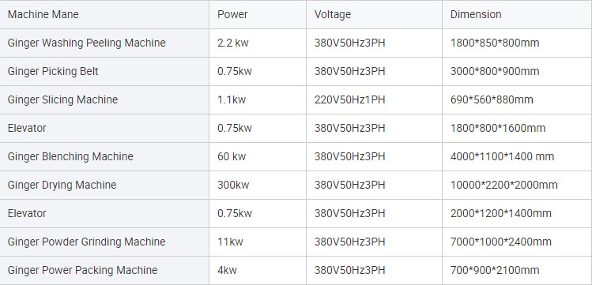Click the 60 kw power value
This screenshot has height=285, width=592.
coord(232,156)
